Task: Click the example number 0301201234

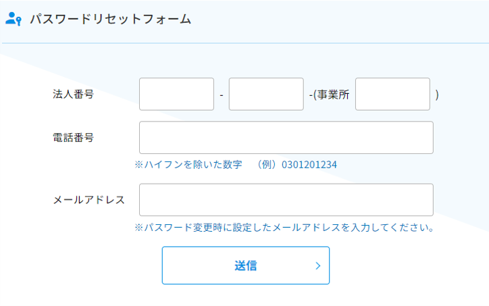Action: coord(309,165)
